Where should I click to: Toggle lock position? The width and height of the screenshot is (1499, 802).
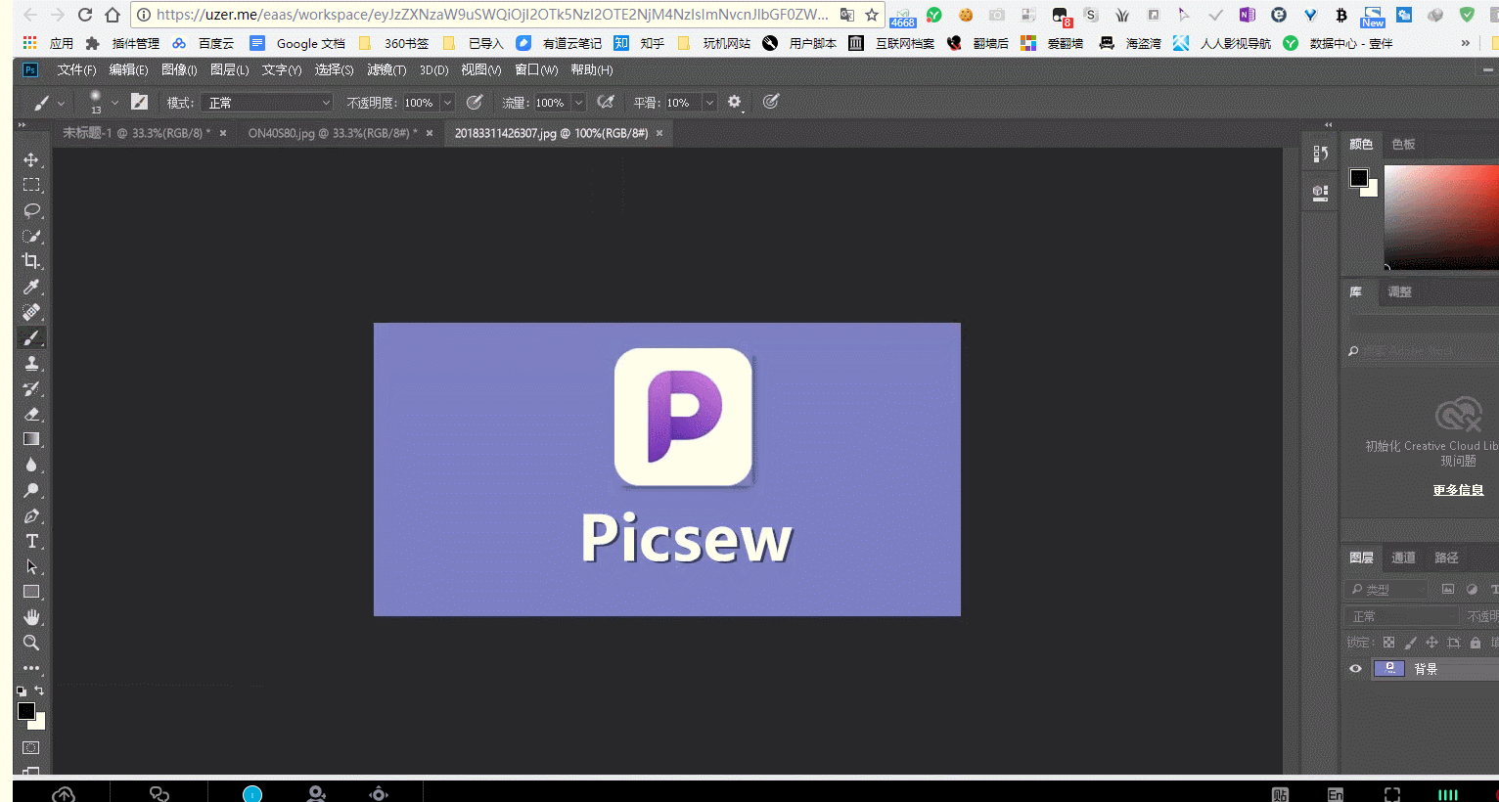[1431, 643]
